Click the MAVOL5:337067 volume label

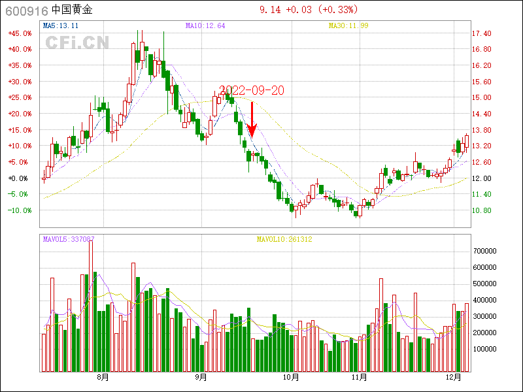[x=69, y=239]
